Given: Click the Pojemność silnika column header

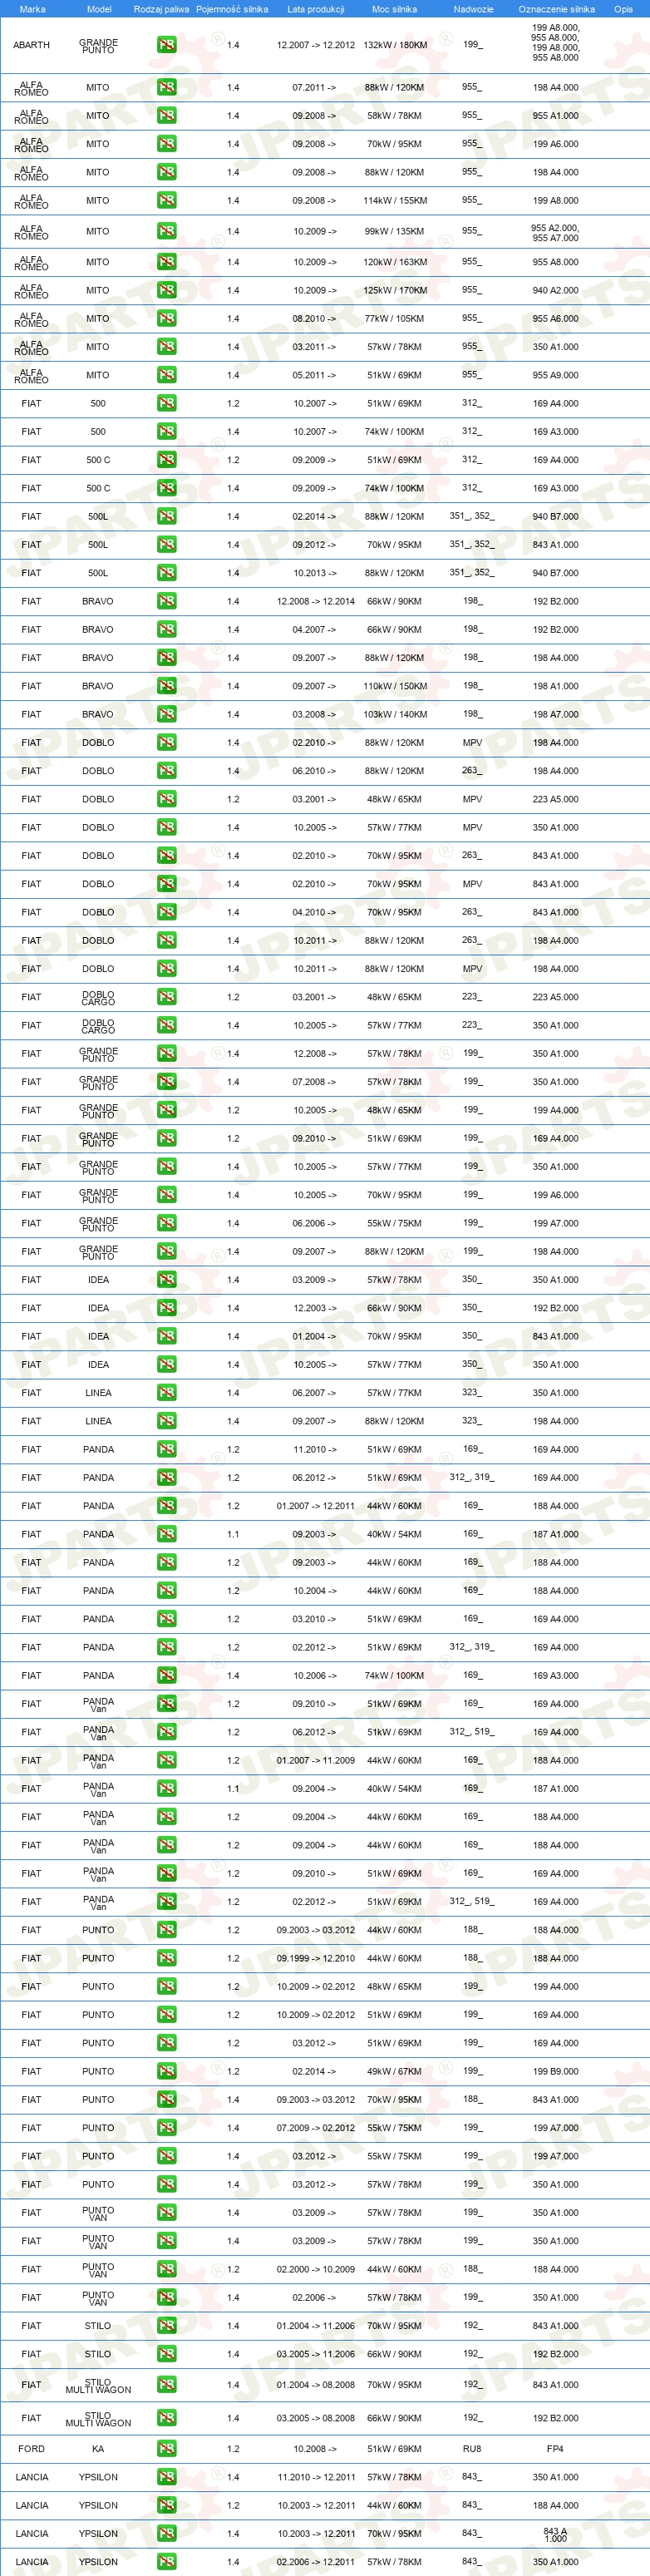Looking at the screenshot, I should 232,9.
